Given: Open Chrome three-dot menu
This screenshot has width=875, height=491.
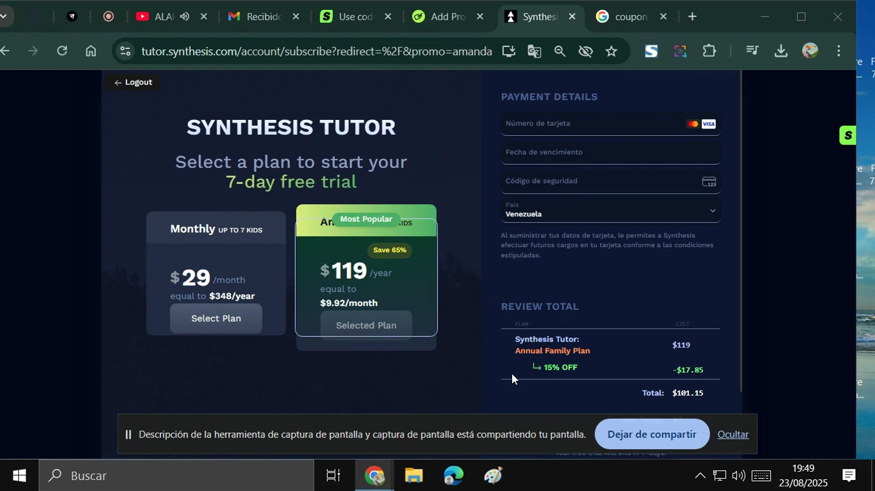Looking at the screenshot, I should click(x=839, y=51).
